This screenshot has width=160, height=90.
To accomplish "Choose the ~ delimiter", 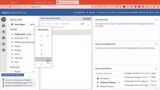I will tap(43, 40).
